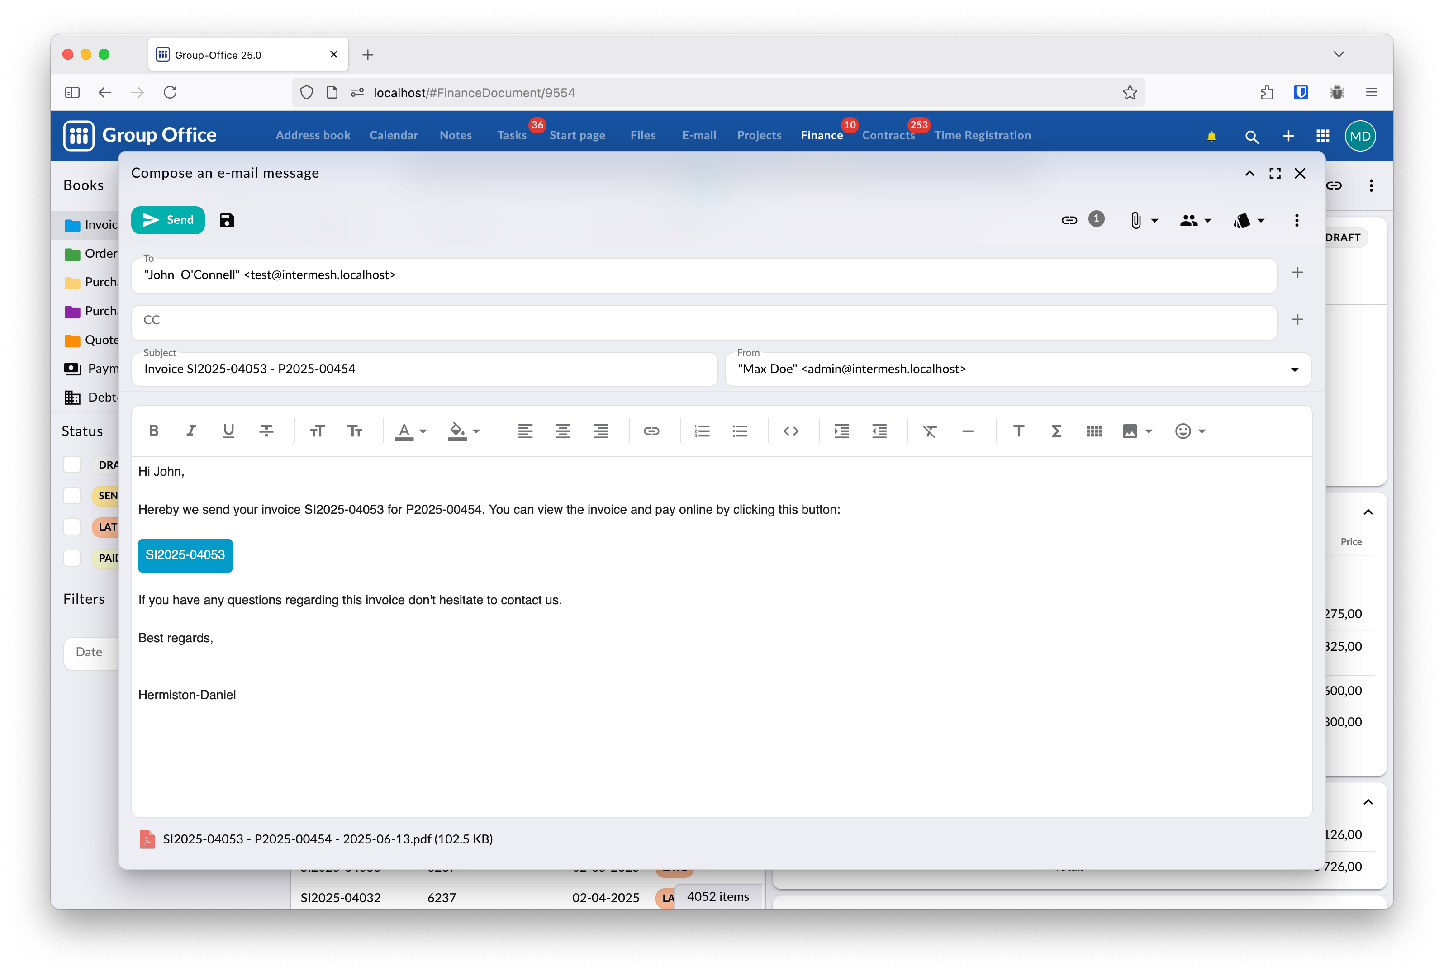Switch to the Calendar module
The width and height of the screenshot is (1444, 976).
[394, 135]
